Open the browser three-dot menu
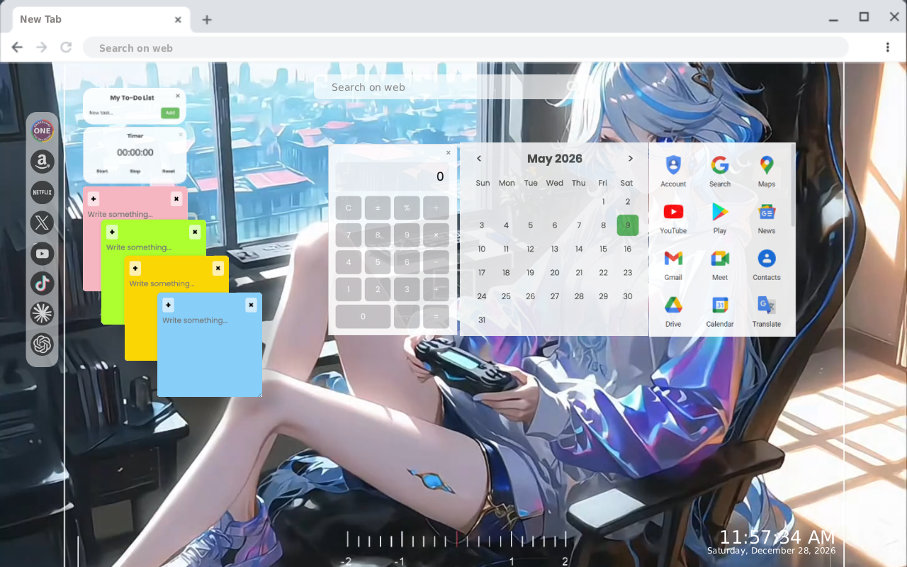The width and height of the screenshot is (907, 567). tap(887, 47)
